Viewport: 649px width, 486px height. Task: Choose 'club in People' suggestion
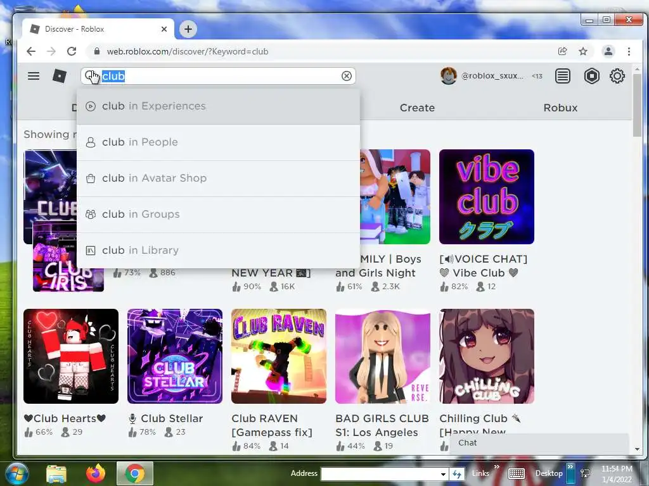pyautogui.click(x=218, y=142)
